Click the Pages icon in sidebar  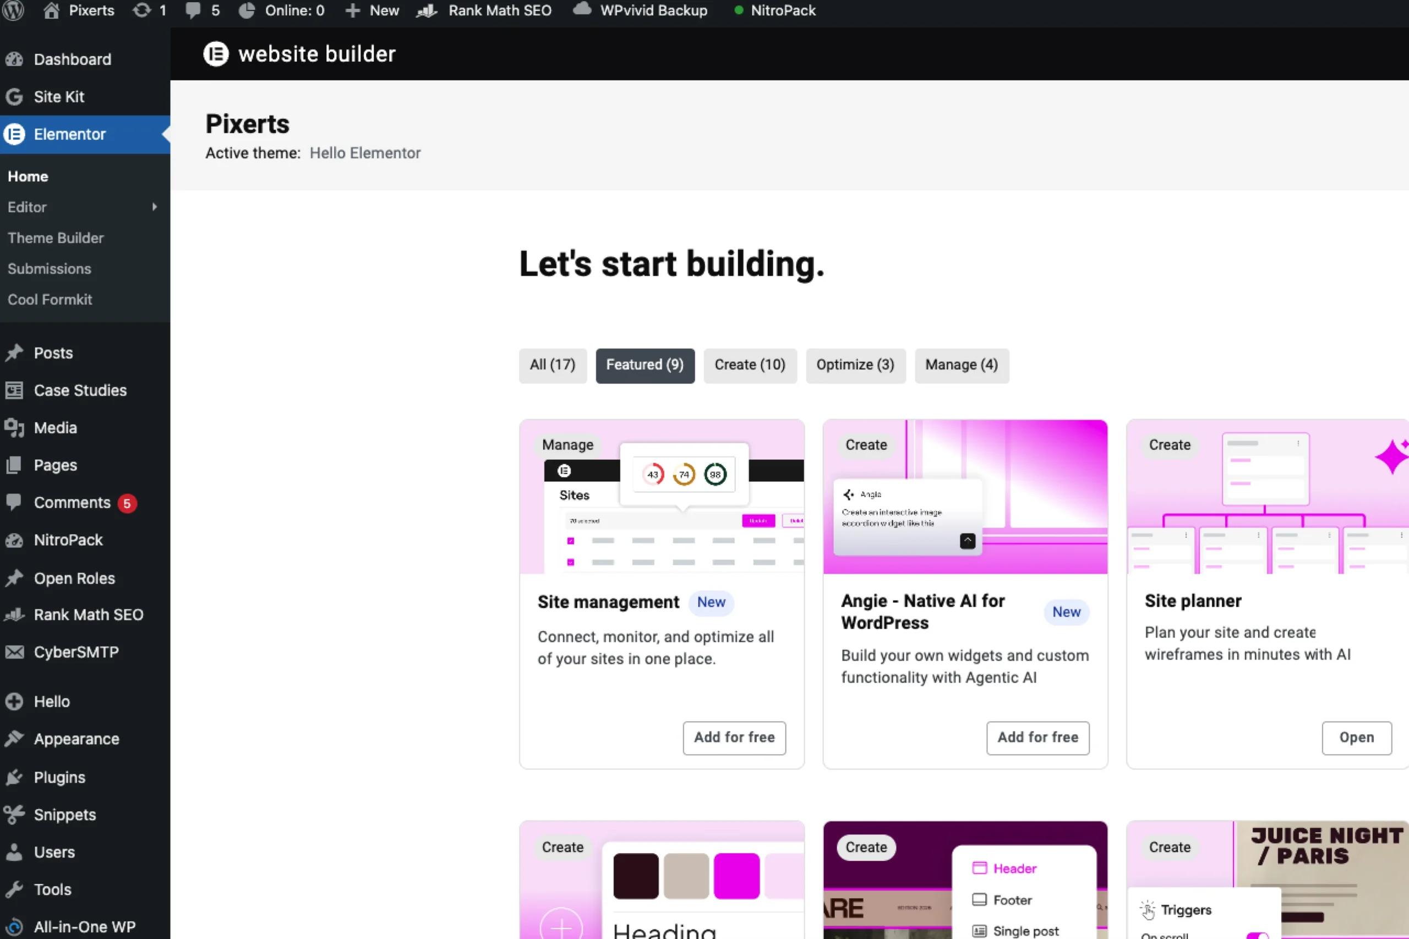[14, 465]
